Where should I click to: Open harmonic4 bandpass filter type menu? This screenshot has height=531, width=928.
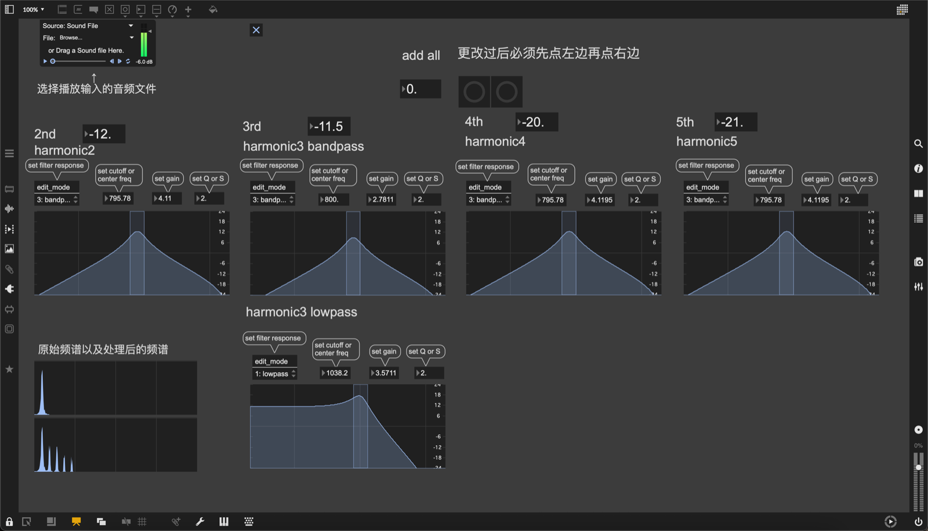point(489,199)
